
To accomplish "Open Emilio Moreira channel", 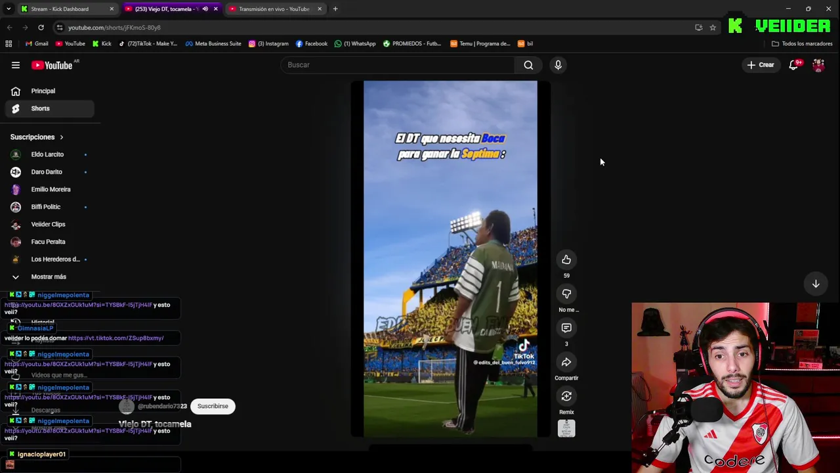I will tap(50, 189).
